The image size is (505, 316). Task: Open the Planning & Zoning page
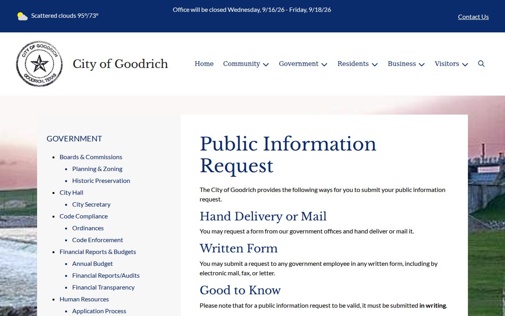tap(97, 169)
